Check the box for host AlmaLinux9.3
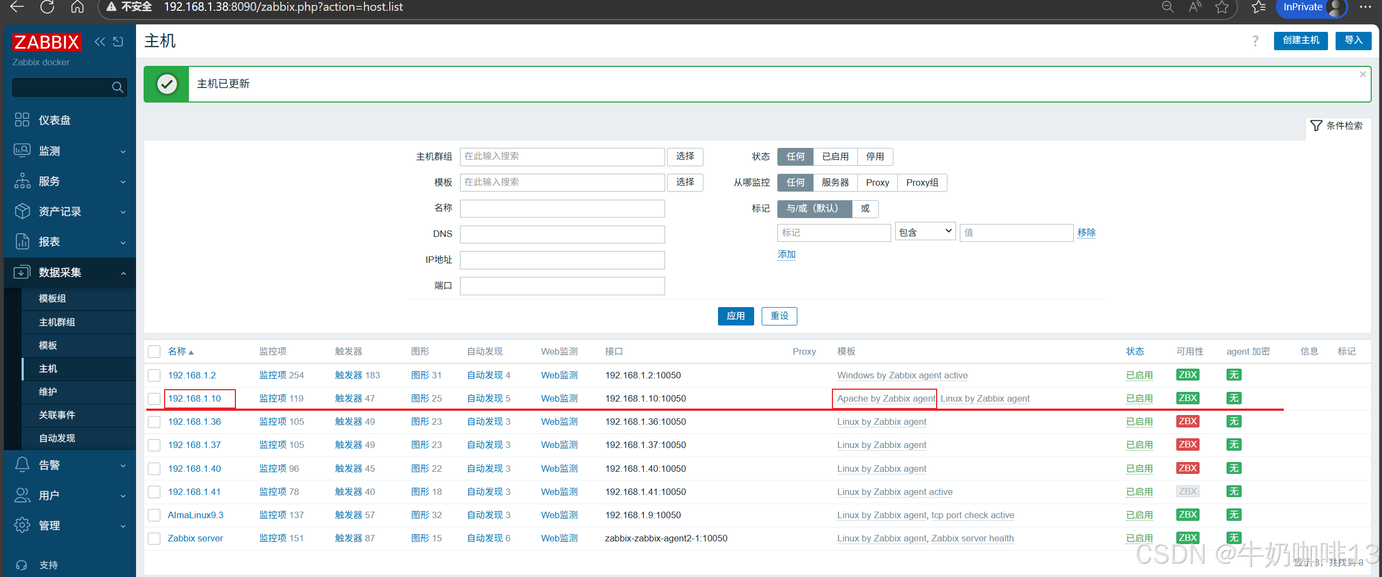Image resolution: width=1382 pixels, height=577 pixels. [x=154, y=515]
